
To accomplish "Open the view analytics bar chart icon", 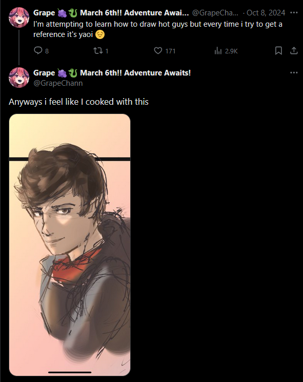I will [218, 51].
